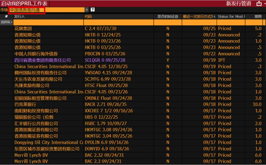266x165 pixels.
Task: Select the 巴克莱银行 issuer
Action: tap(25, 104)
